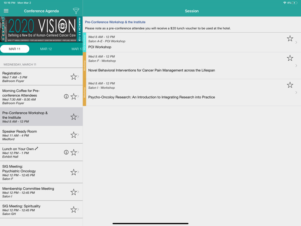The height and width of the screenshot is (226, 301).
Task: Open Morning Coffee for Pre-conference Attendees
Action: (x=41, y=97)
